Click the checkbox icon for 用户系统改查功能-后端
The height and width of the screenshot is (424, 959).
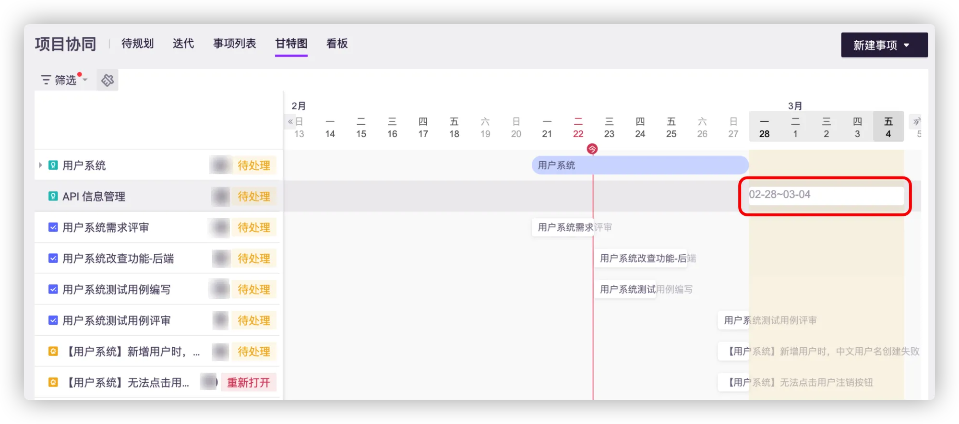[x=53, y=259]
